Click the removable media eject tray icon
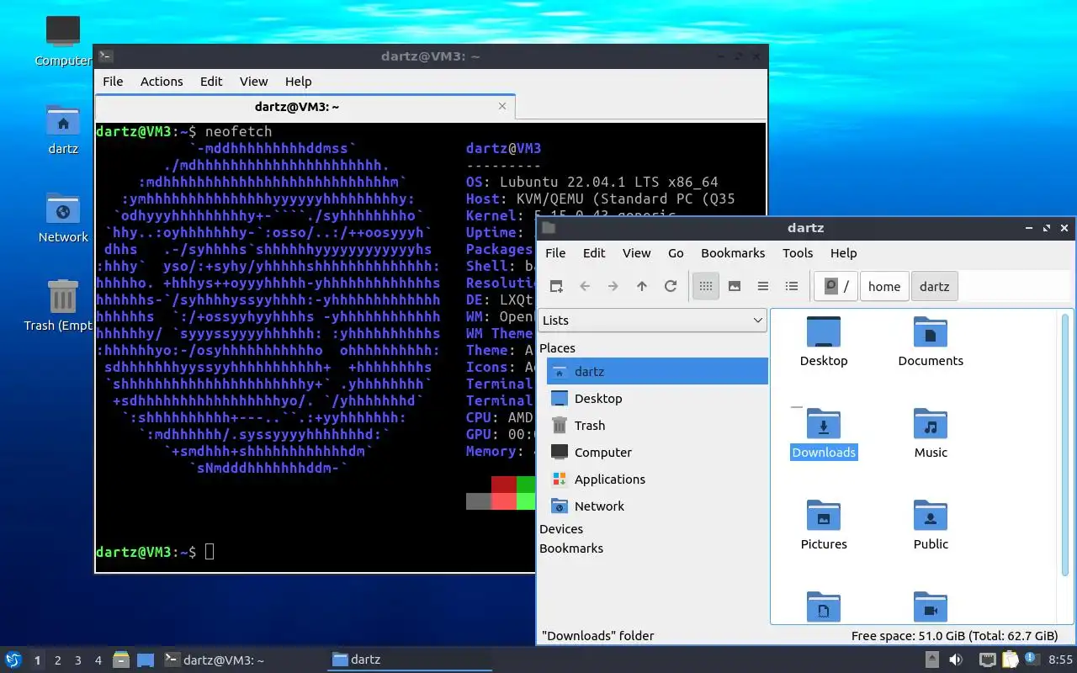This screenshot has width=1077, height=673. click(931, 660)
